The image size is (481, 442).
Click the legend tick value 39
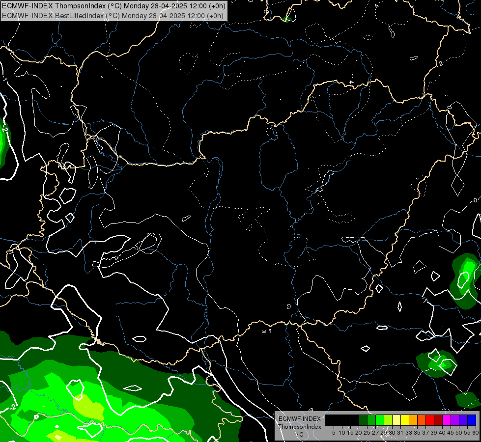pos(434,433)
